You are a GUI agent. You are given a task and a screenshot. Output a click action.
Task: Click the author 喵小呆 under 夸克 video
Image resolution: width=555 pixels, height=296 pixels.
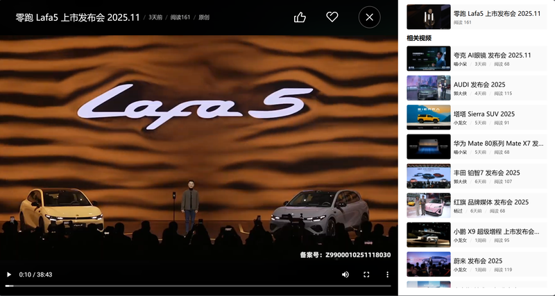(x=460, y=64)
